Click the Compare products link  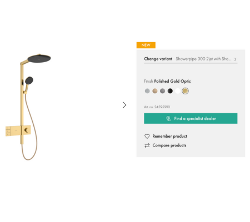169,145
